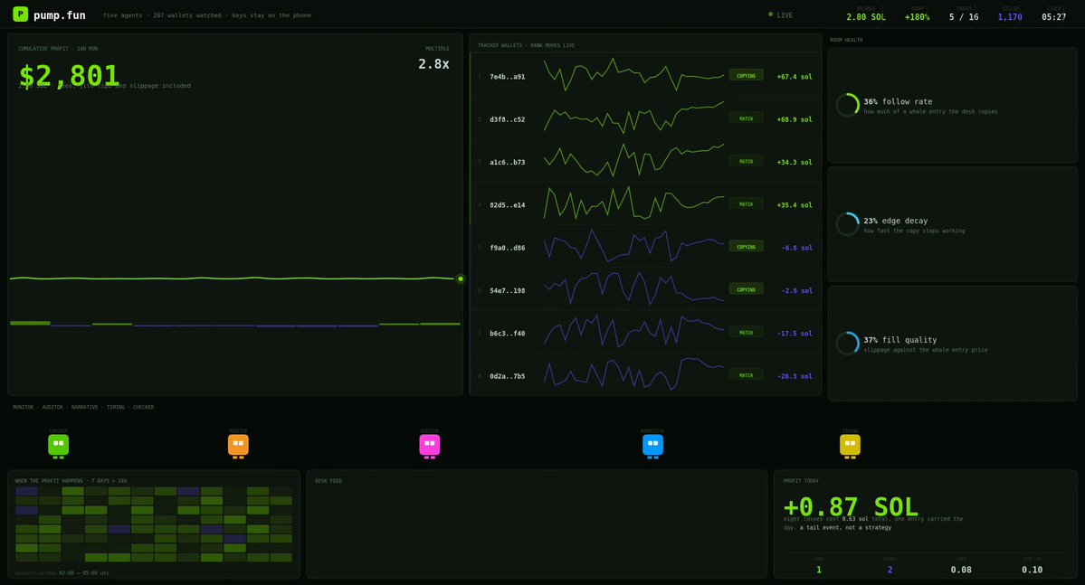Click the MATCH badge for wallet b6c3..f40
This screenshot has width=1085, height=585.
point(746,333)
